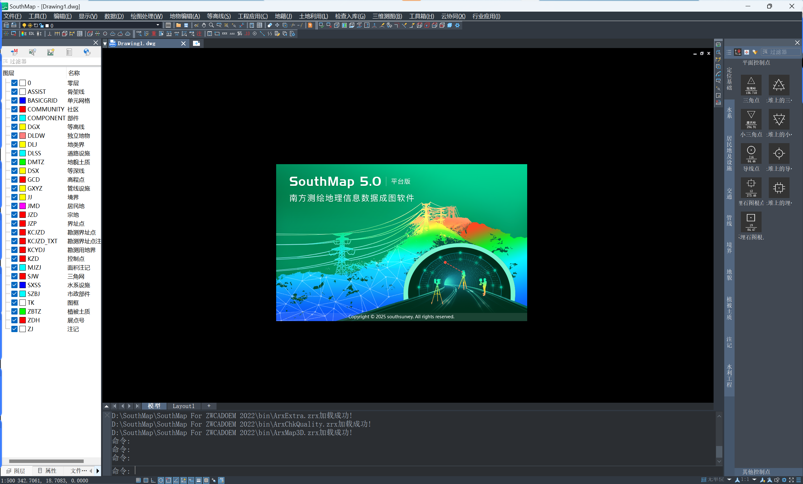Click the 属性 tab at panel bottom
803x484 pixels.
(x=47, y=471)
